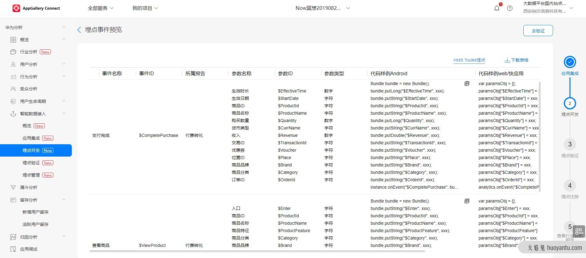Open the notification bell
The height and width of the screenshot is (258, 586).
coord(497,8)
